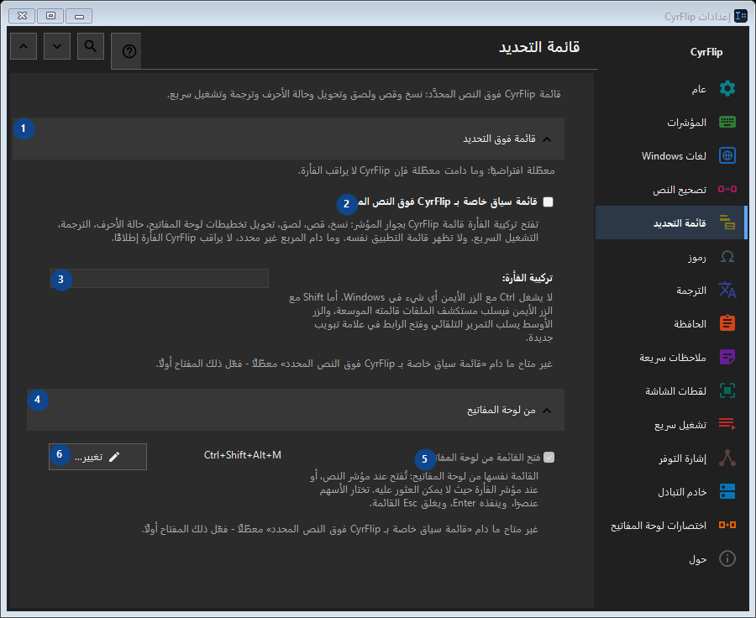Open the اختصارات لوحة المفاتيح sidebar entry

[670, 525]
